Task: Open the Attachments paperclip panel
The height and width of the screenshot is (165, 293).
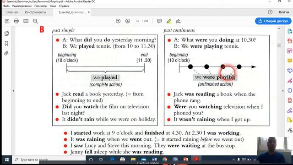Action: (6, 53)
